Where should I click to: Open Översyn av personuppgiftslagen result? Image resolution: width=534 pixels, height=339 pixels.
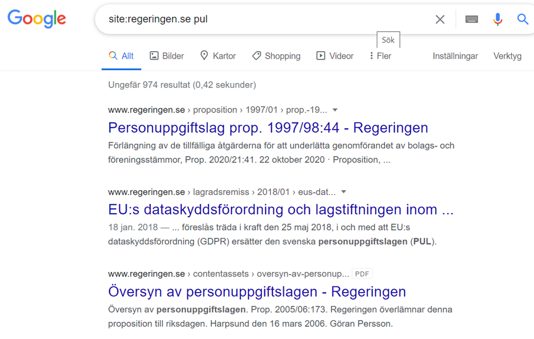(x=257, y=292)
